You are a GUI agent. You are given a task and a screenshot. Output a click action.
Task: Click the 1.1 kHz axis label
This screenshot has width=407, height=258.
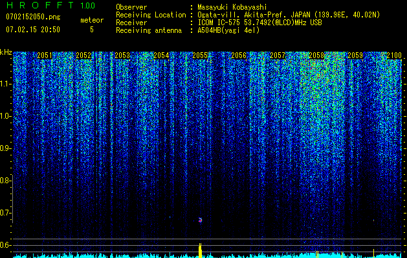6,84
